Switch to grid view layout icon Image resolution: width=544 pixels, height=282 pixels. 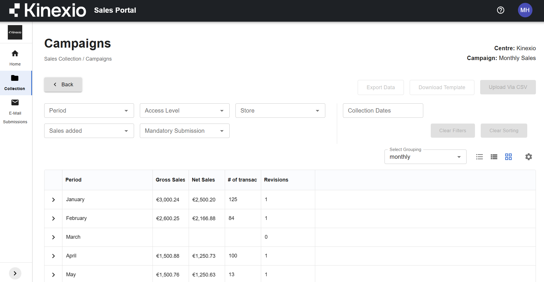[x=508, y=157]
